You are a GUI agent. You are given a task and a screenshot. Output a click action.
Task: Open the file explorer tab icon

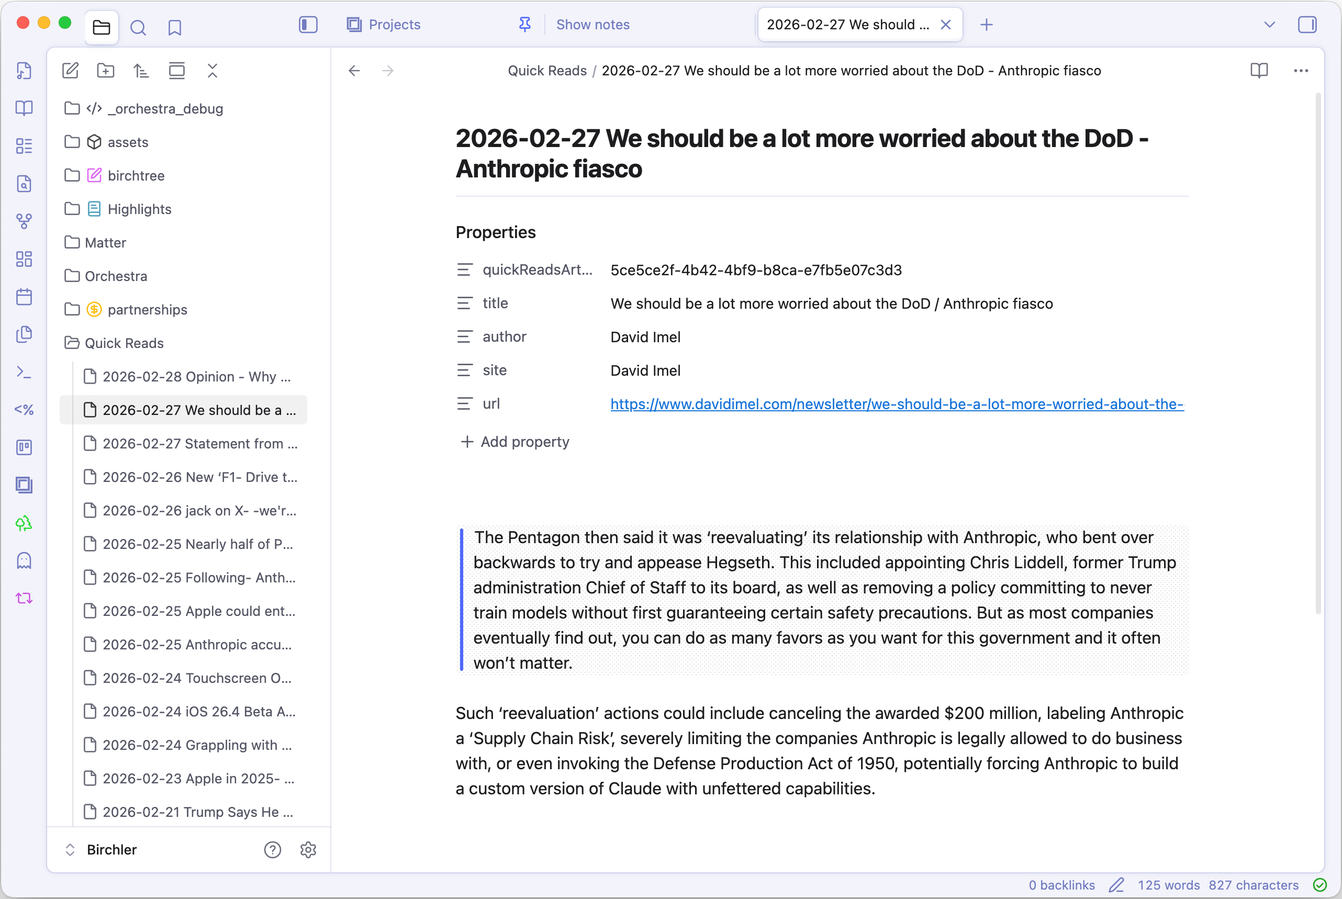coord(102,27)
